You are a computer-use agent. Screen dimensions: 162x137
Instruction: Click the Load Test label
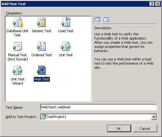(x=66, y=31)
